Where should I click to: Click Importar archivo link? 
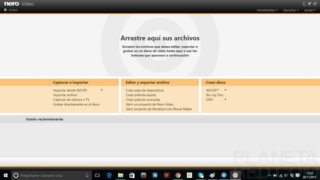tap(65, 95)
